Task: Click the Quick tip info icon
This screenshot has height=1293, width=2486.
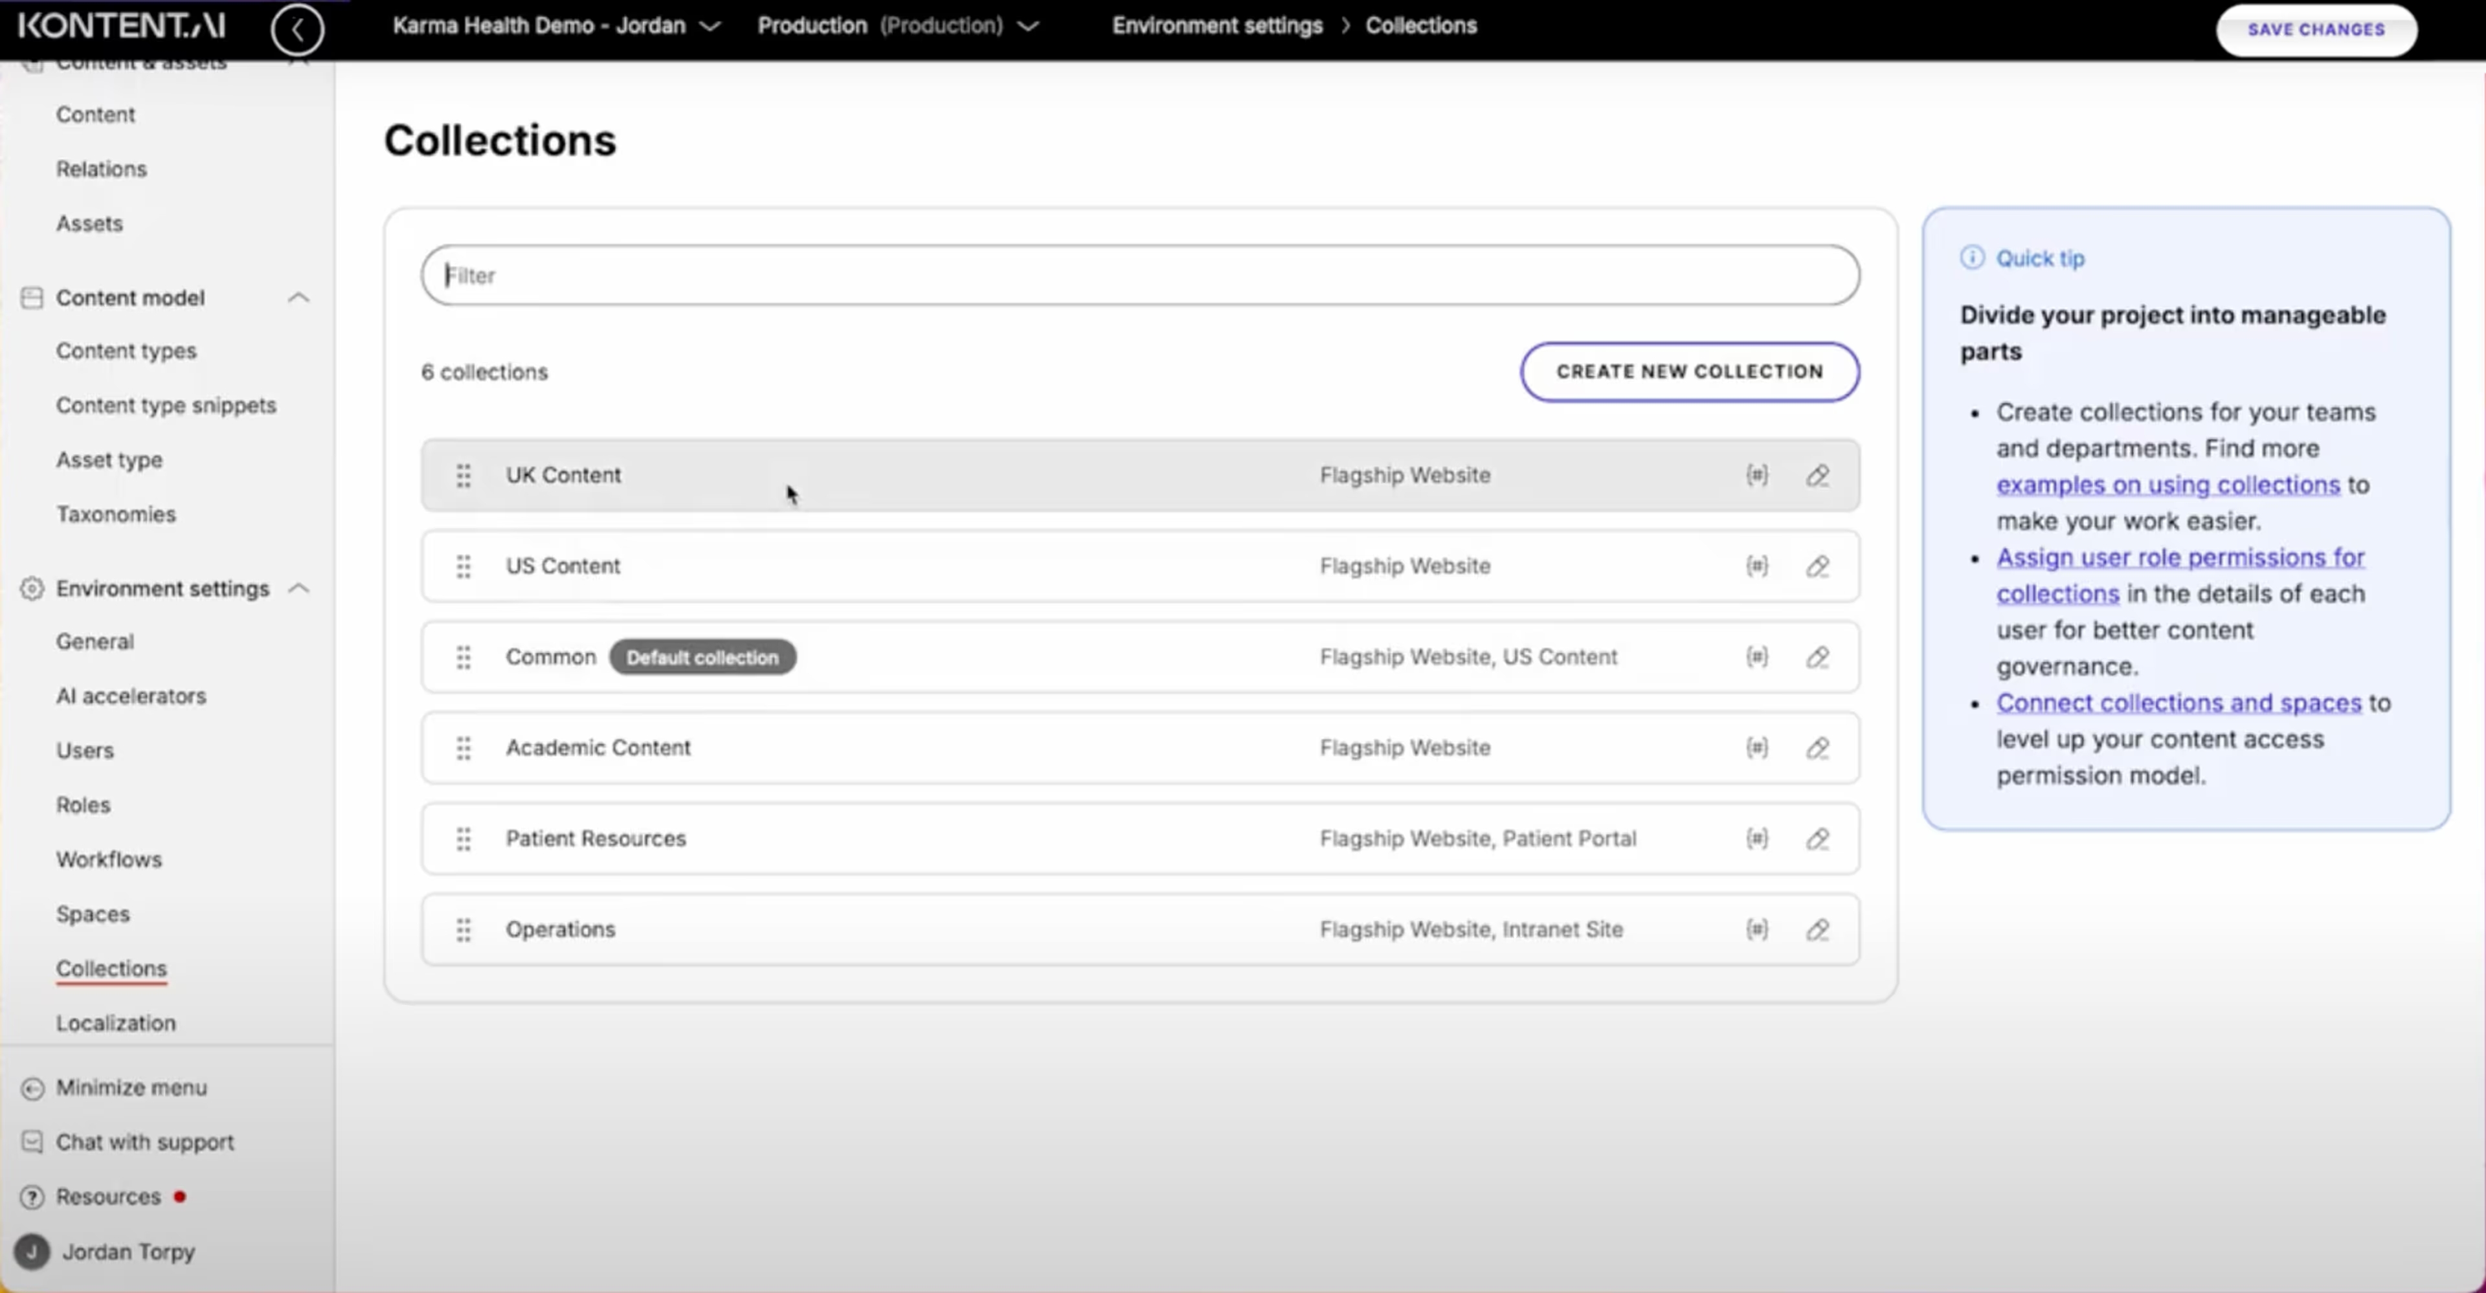Action: pos(1971,258)
